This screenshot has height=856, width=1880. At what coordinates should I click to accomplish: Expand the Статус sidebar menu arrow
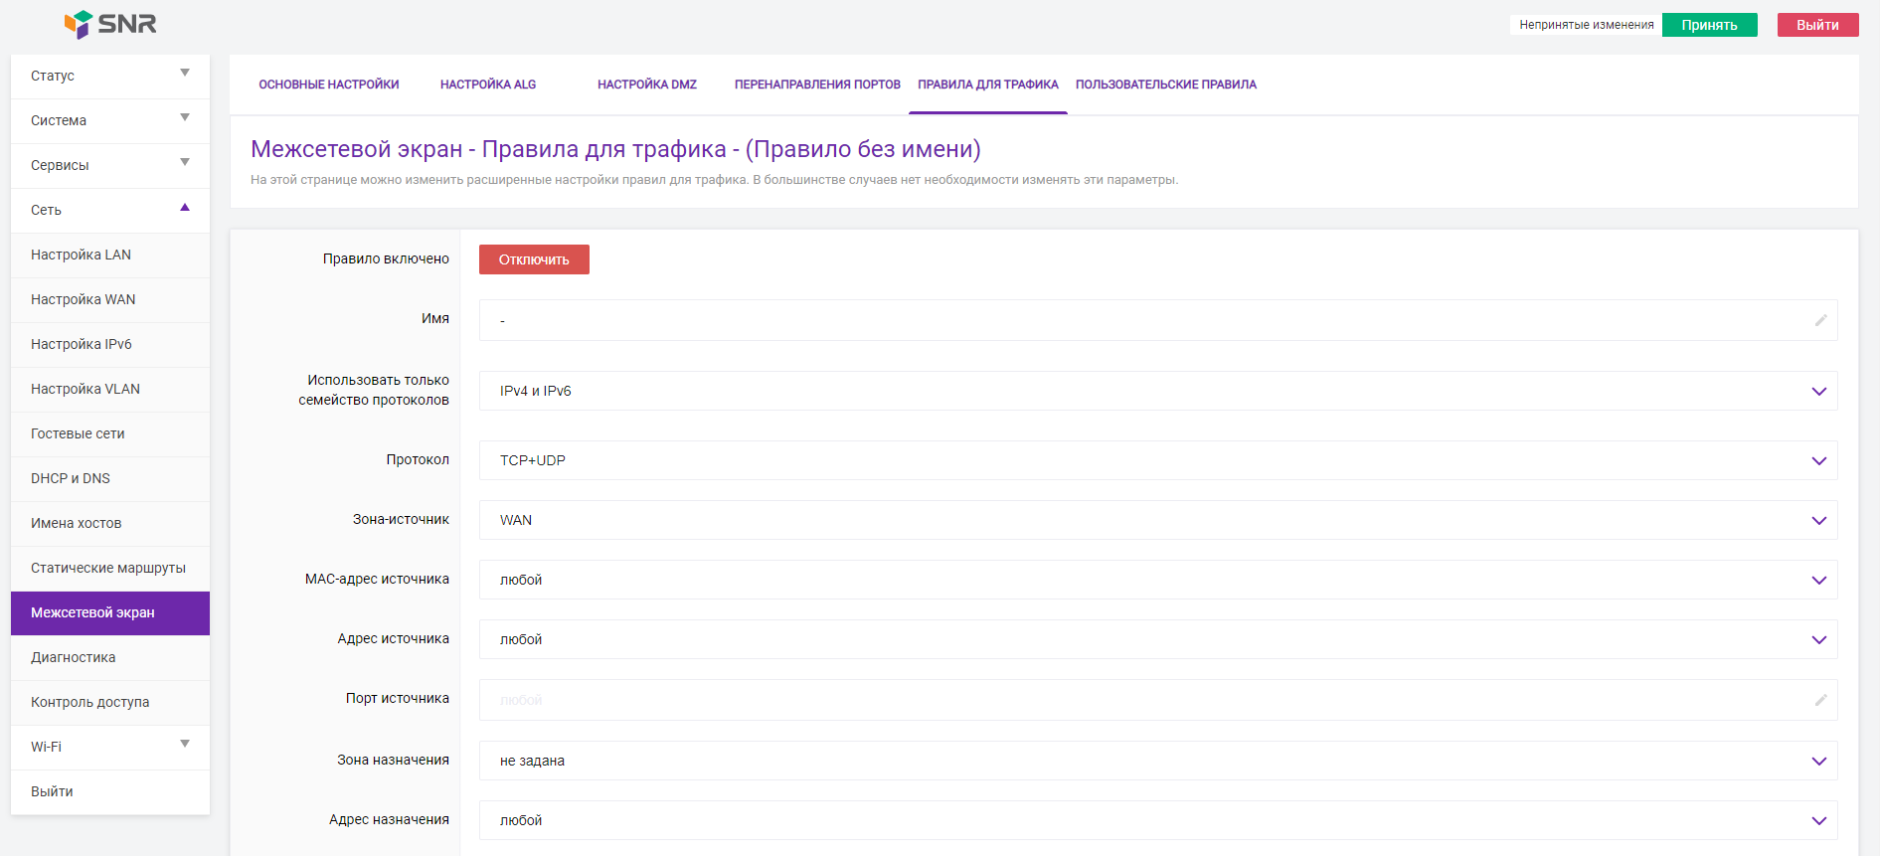tap(185, 74)
